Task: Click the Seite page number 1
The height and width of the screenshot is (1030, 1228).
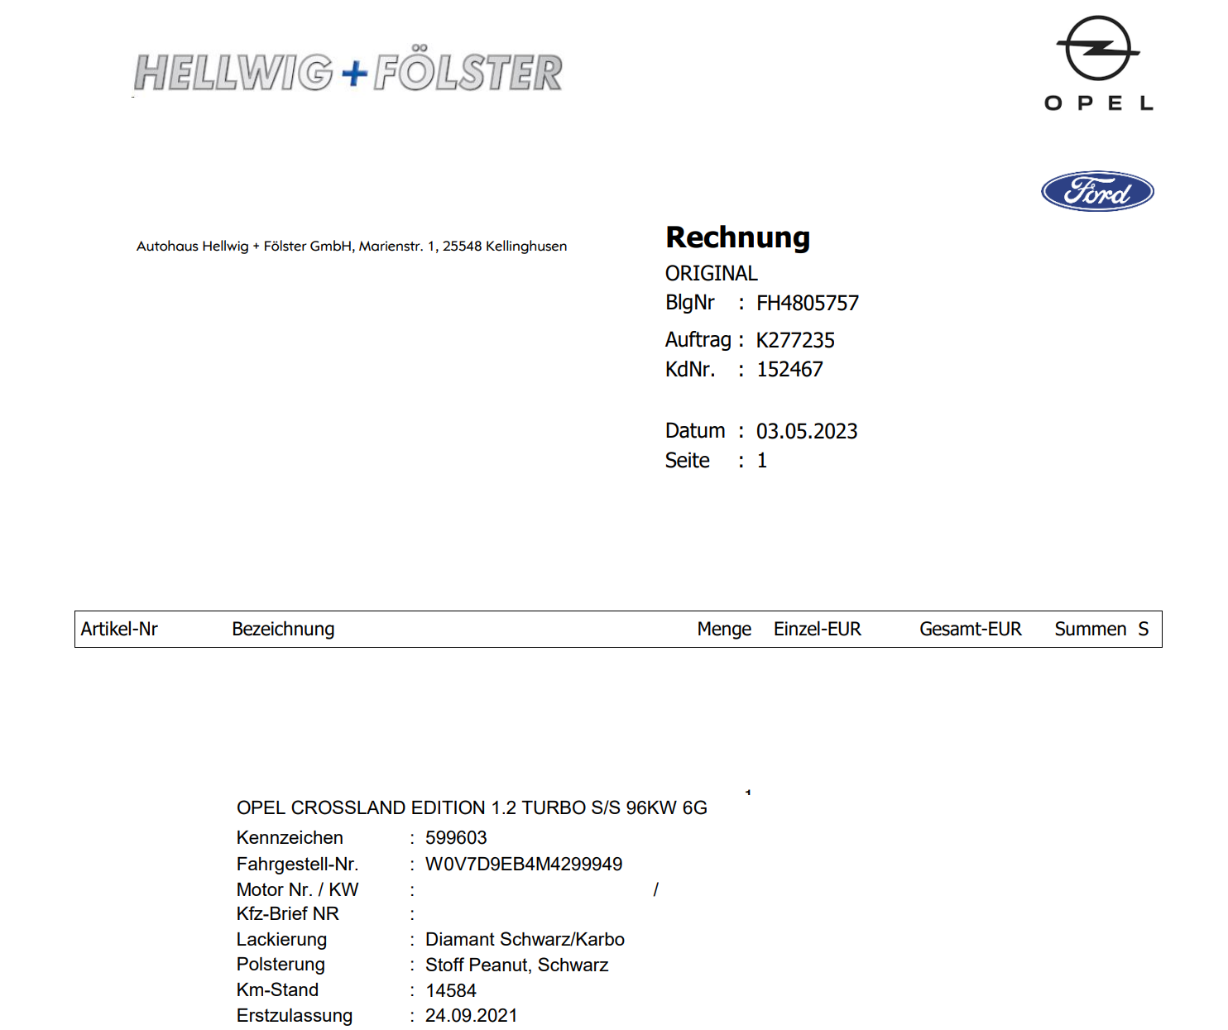Action: 762,460
